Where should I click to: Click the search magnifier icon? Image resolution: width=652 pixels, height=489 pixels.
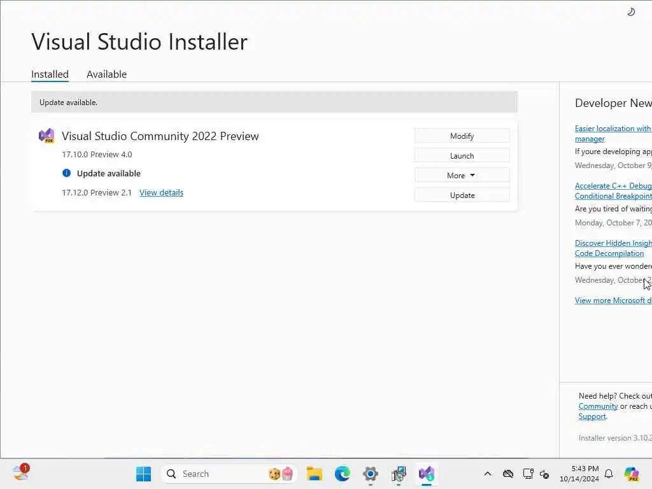(171, 474)
